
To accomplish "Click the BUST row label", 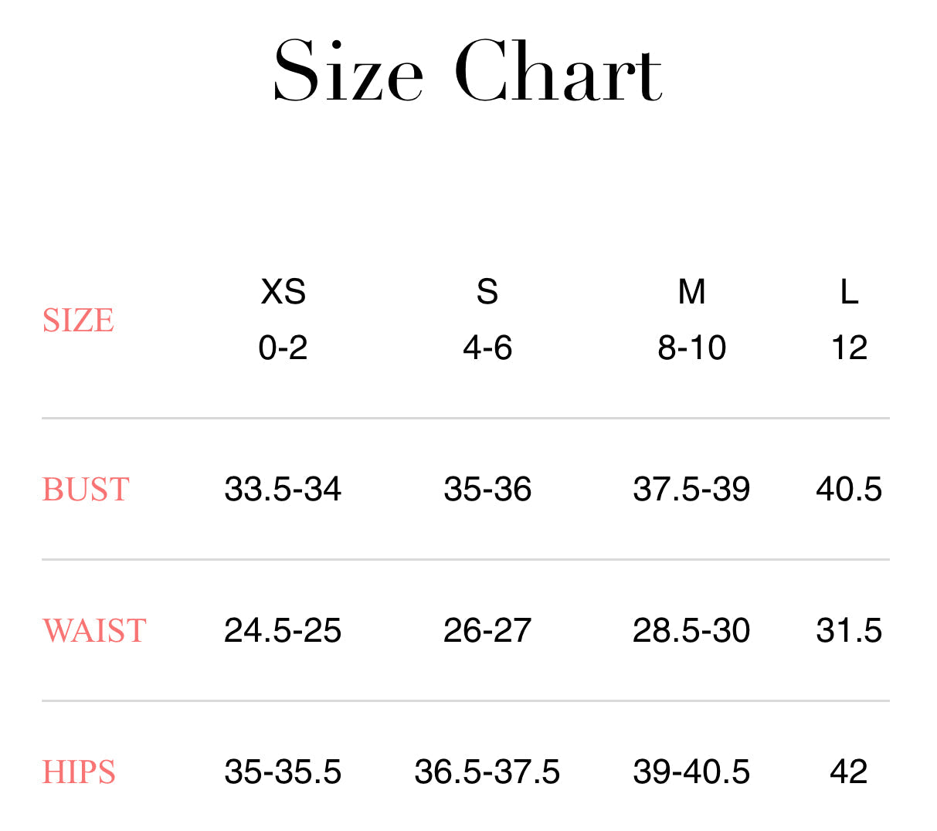I will click(85, 490).
